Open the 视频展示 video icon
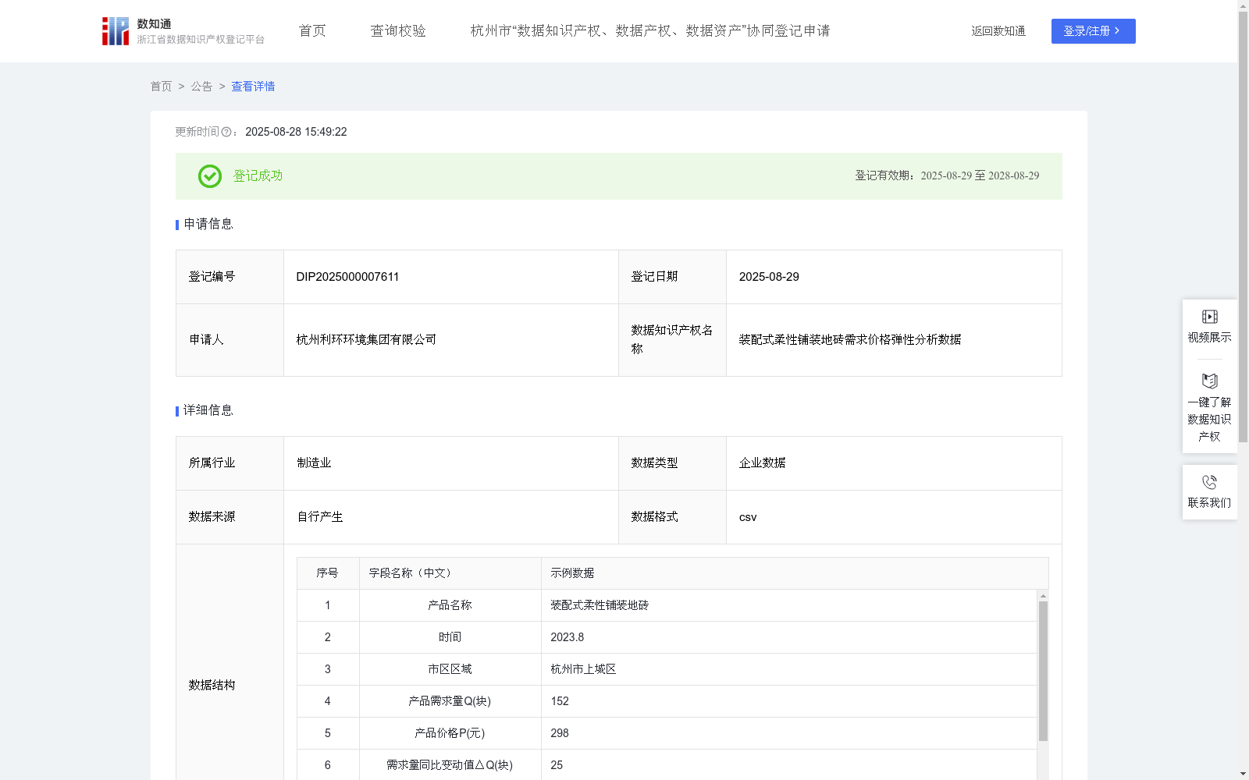 click(x=1209, y=317)
